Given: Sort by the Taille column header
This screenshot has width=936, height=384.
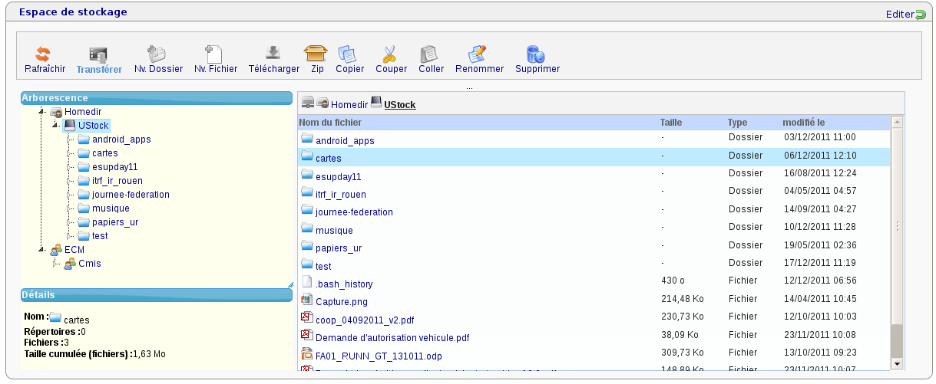Looking at the screenshot, I should pyautogui.click(x=670, y=123).
